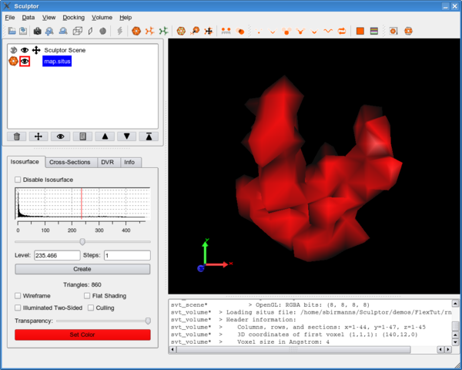Click the red Set Color button
The image size is (462, 370).
click(82, 335)
